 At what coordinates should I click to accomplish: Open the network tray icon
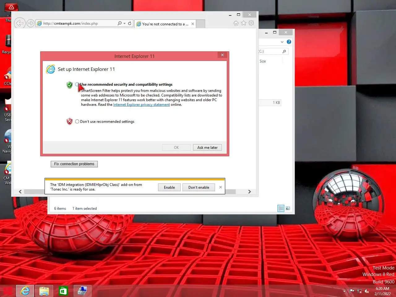pos(359,291)
